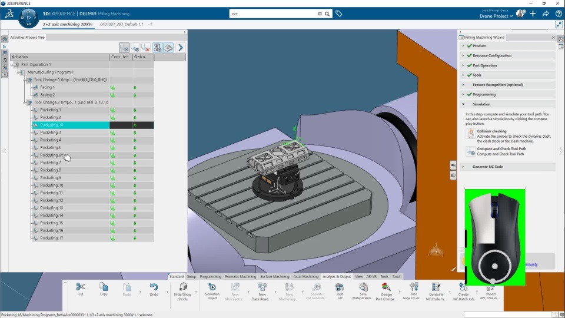The height and width of the screenshot is (318, 565).
Task: Switch to the Programming tab
Action: coord(211,277)
